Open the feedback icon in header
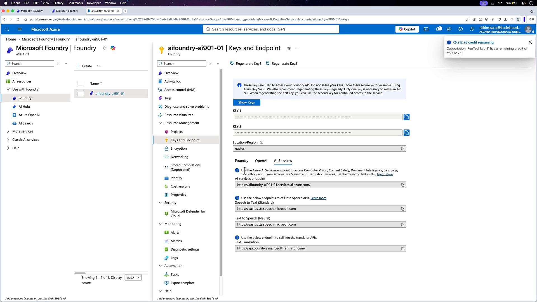The height and width of the screenshot is (302, 537). coord(472,29)
